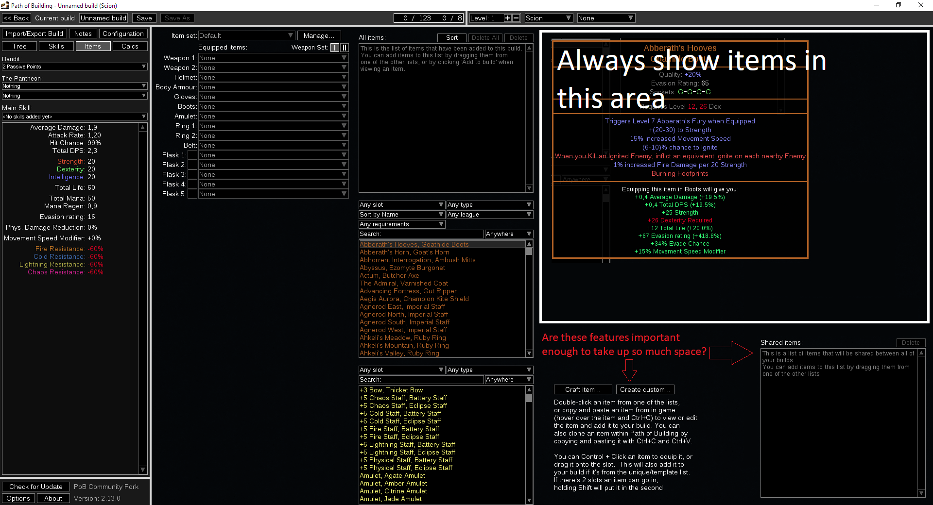Viewport: 933px width, 505px height.
Task: Switch to weapon set I
Action: [x=335, y=47]
